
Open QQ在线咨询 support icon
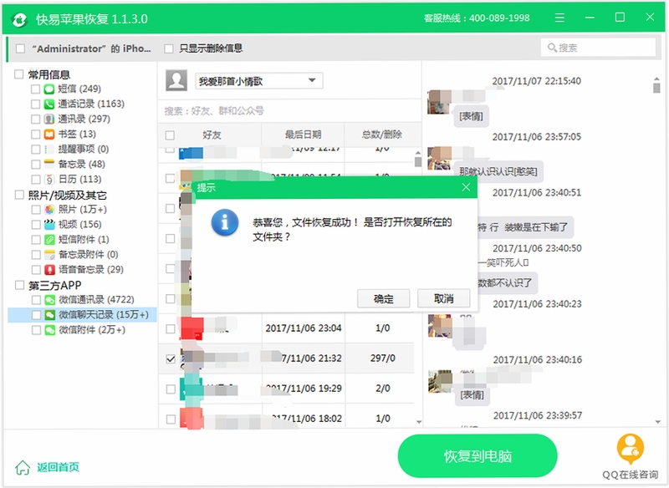tap(631, 449)
